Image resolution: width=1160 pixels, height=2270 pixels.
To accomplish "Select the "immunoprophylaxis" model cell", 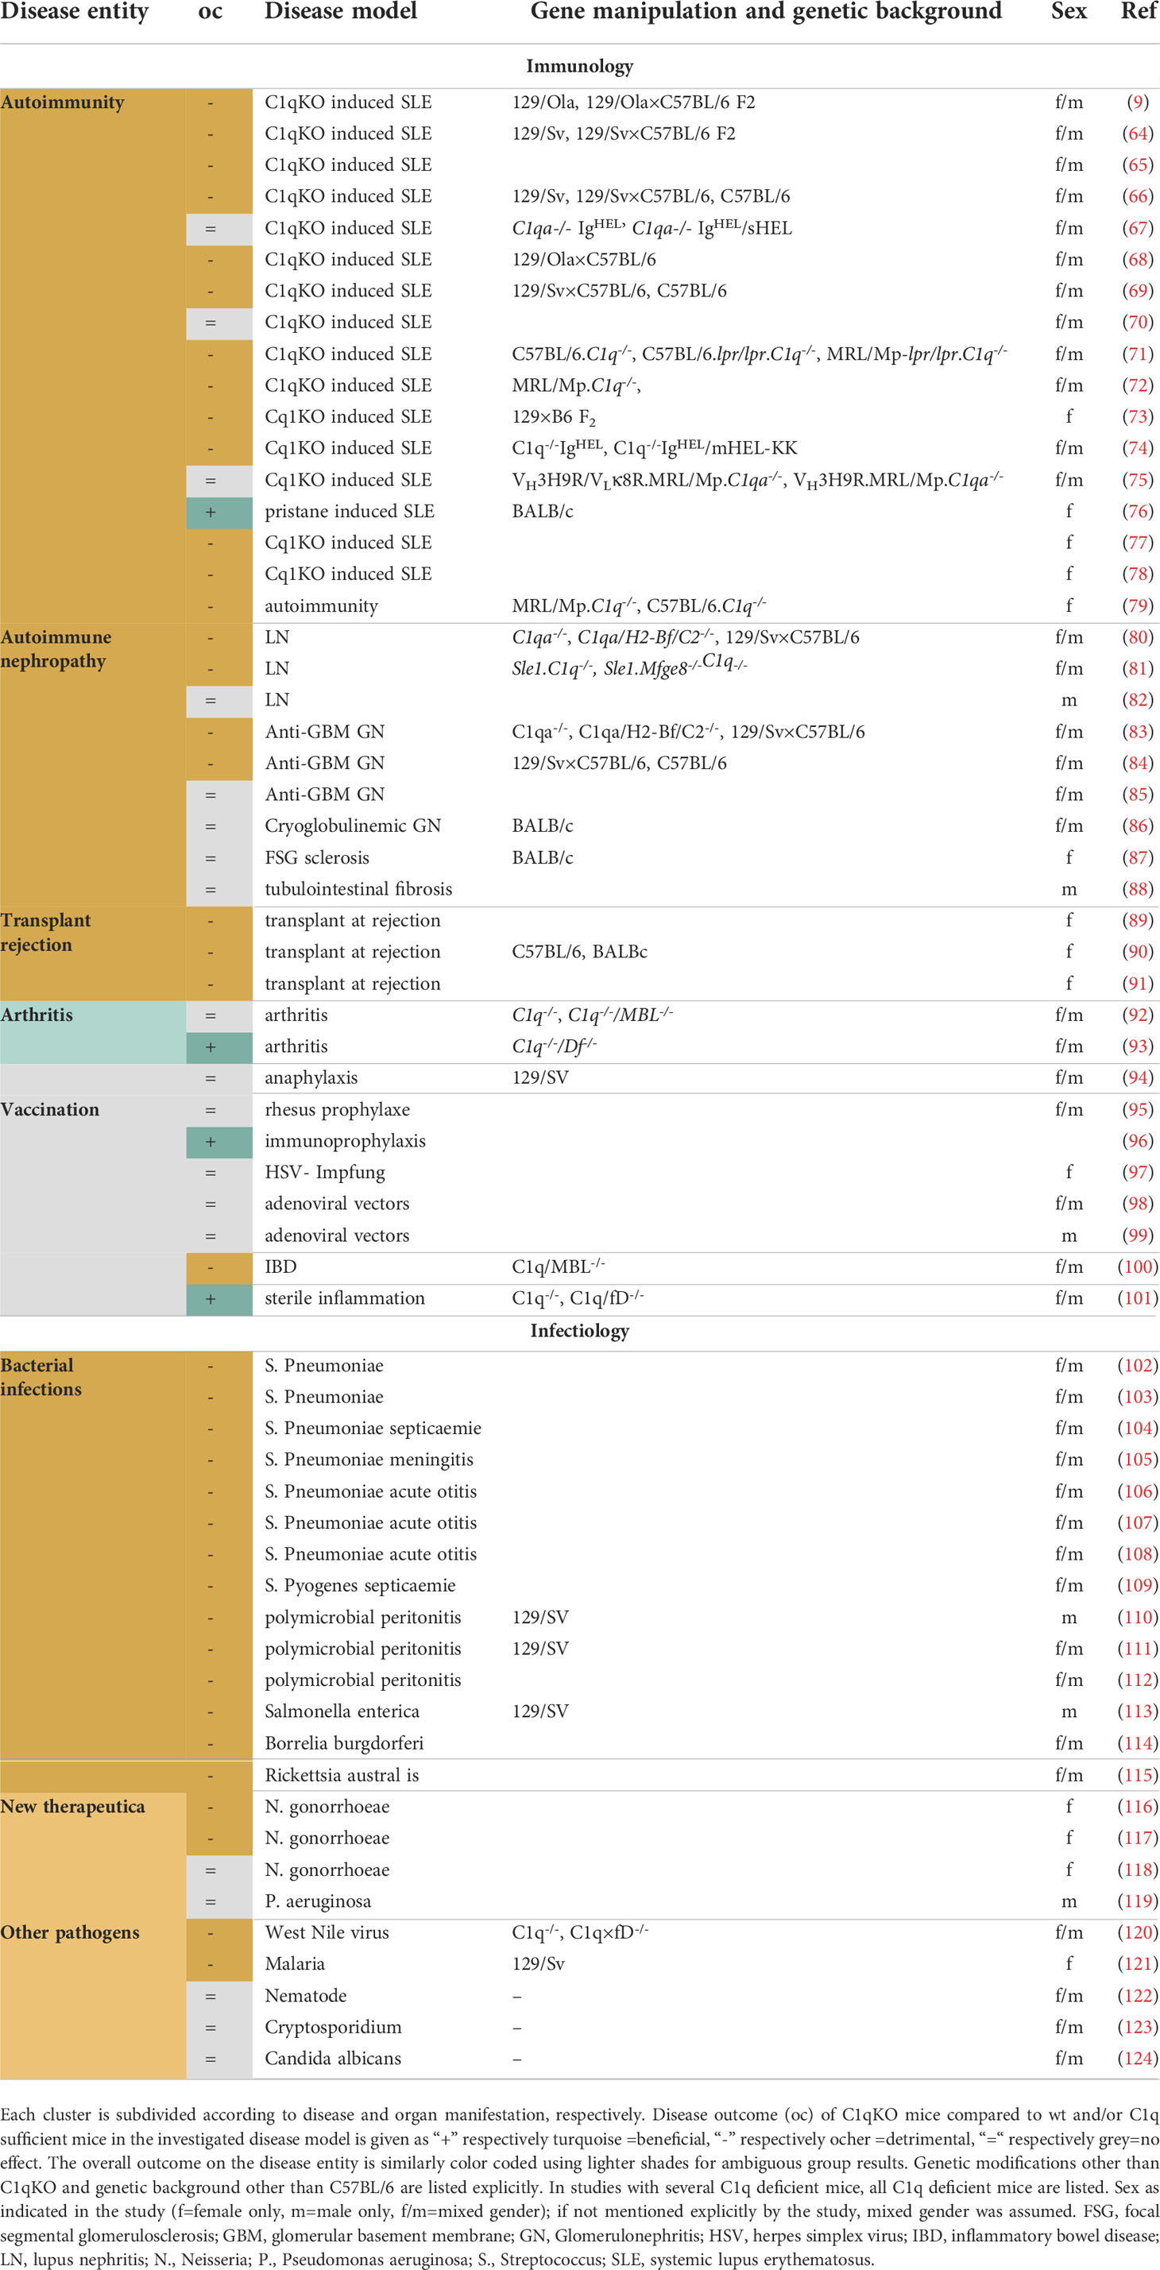I will click(x=346, y=1141).
